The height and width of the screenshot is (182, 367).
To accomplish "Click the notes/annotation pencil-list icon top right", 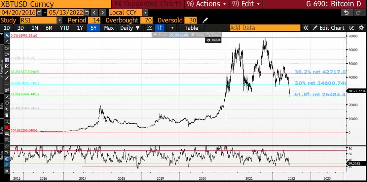I will click(x=351, y=28).
